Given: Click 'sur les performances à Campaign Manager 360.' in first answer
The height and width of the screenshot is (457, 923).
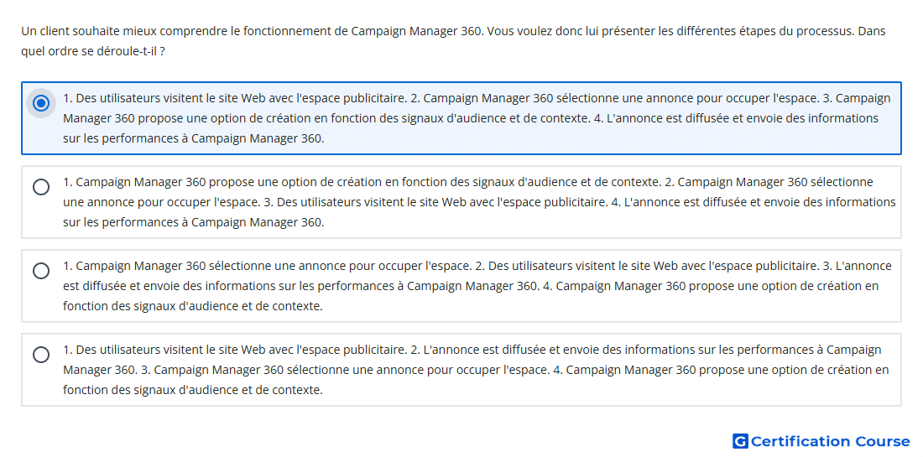Looking at the screenshot, I should [194, 139].
